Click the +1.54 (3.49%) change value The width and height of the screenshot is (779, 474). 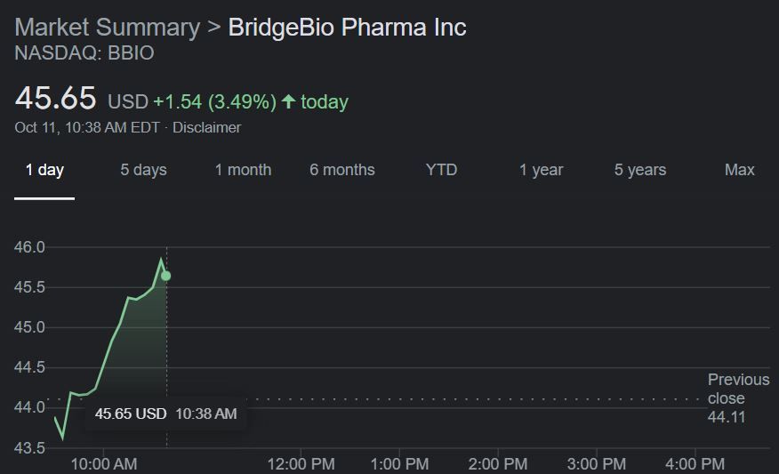(214, 101)
